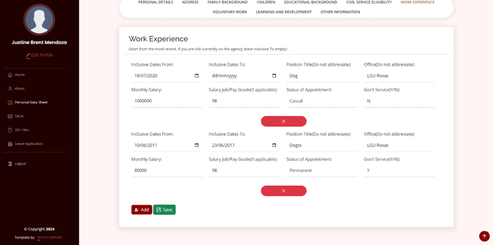Viewport: 493px width, 245px height.
Task: Click Pay Grade field in first entry
Action: tap(245, 101)
